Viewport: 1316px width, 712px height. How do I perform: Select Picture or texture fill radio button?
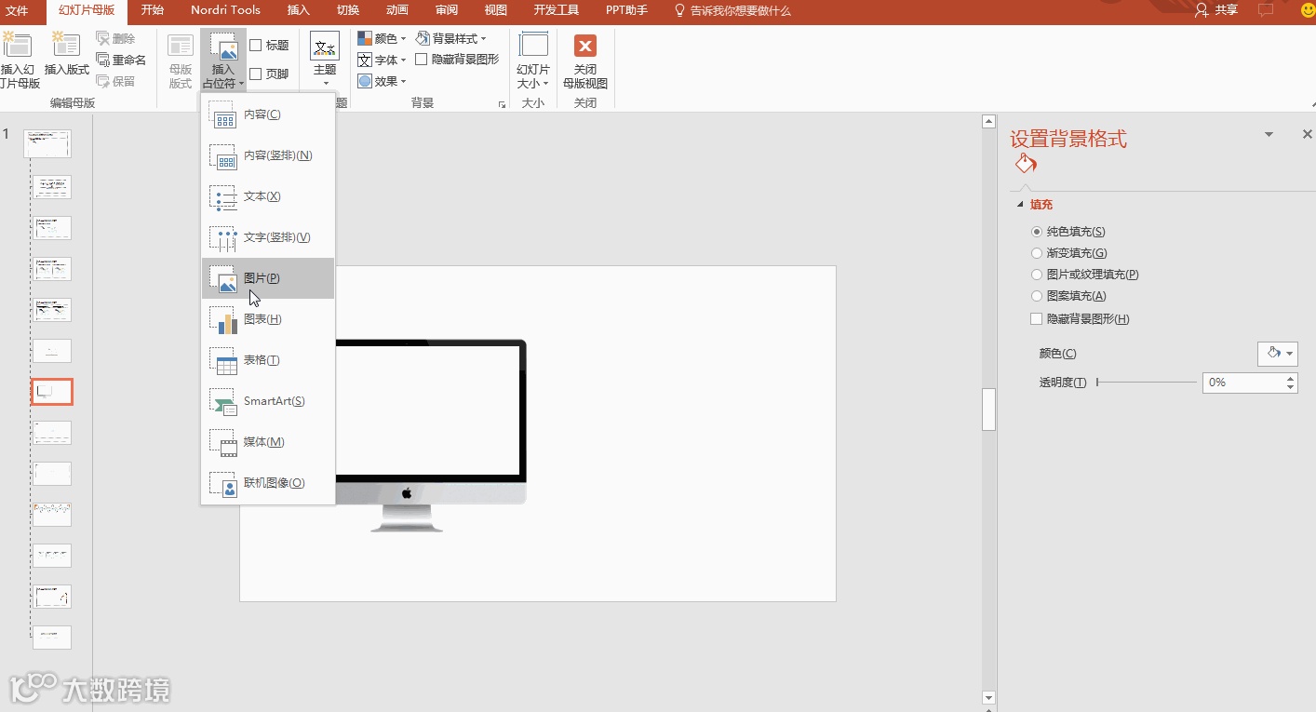coord(1037,275)
